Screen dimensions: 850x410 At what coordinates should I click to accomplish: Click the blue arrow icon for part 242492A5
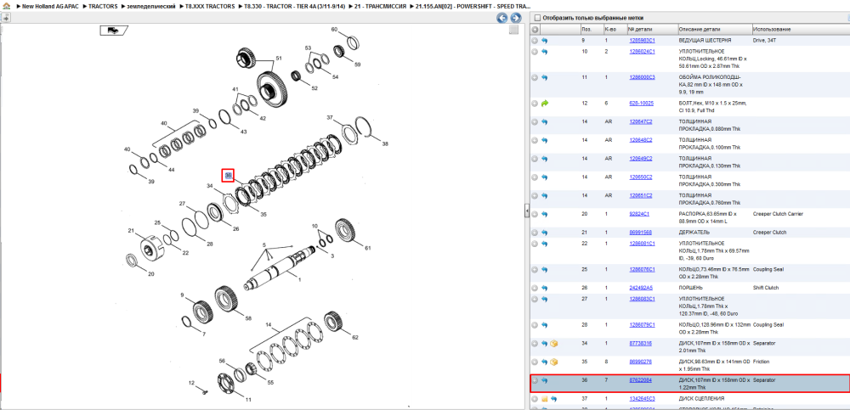point(545,288)
